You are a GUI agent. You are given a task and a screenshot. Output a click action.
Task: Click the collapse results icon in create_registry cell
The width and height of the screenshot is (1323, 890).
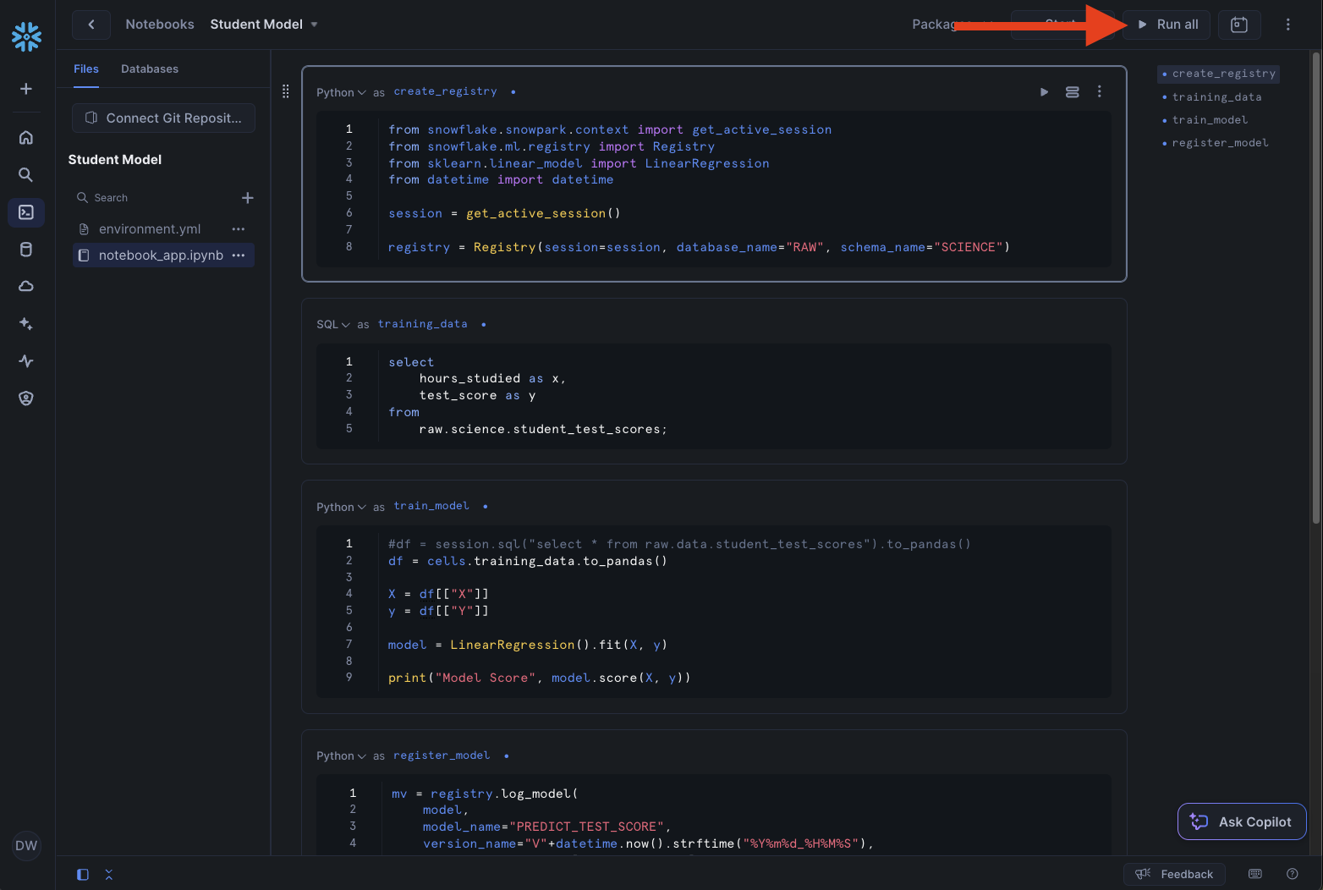(1072, 91)
